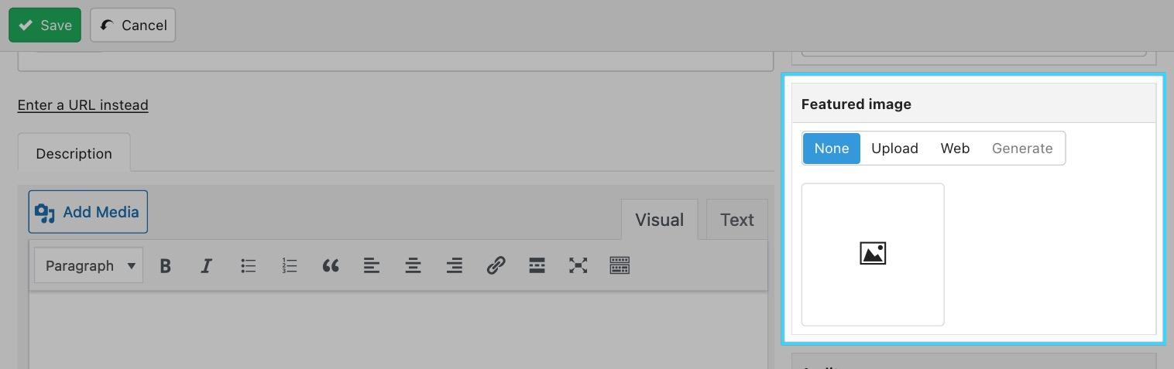The height and width of the screenshot is (369, 1174).
Task: Align text left
Action: coord(372,266)
